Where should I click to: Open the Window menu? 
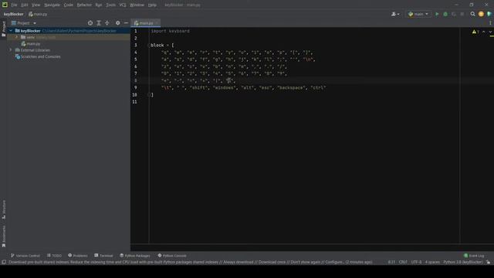point(137,5)
